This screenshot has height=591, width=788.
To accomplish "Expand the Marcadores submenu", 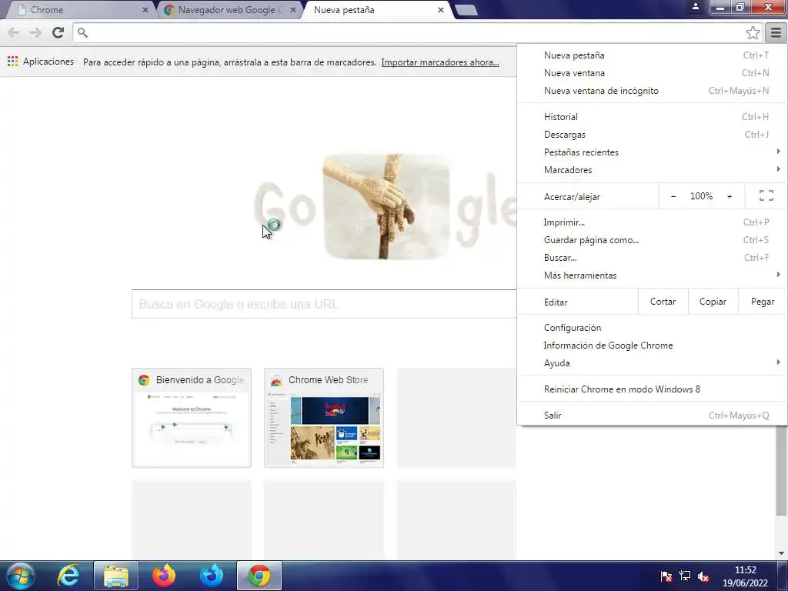I will tap(652, 169).
